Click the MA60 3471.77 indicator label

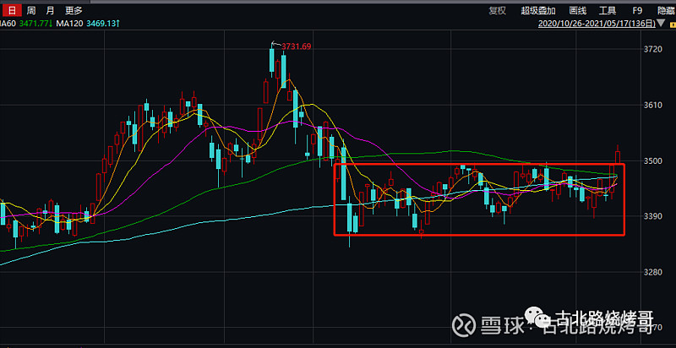[26, 24]
